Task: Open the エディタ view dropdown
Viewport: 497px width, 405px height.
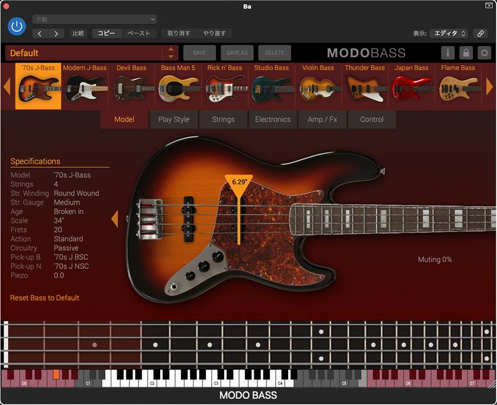Action: [449, 34]
